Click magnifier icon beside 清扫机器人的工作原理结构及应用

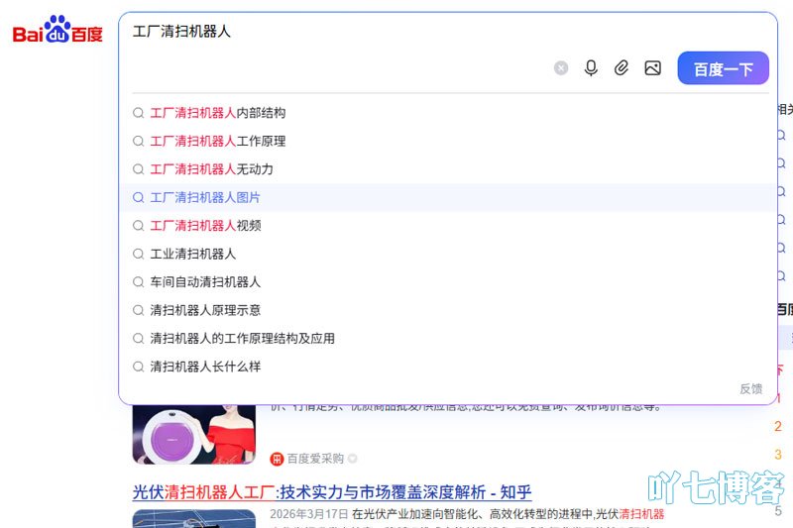(x=138, y=339)
